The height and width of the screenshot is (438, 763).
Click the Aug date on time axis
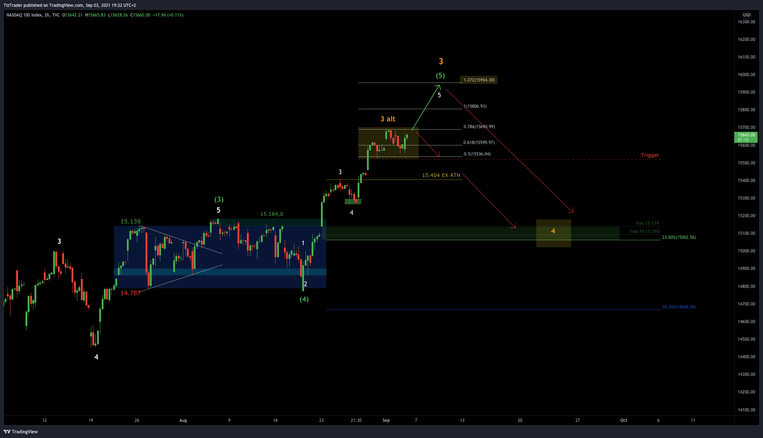[183, 420]
